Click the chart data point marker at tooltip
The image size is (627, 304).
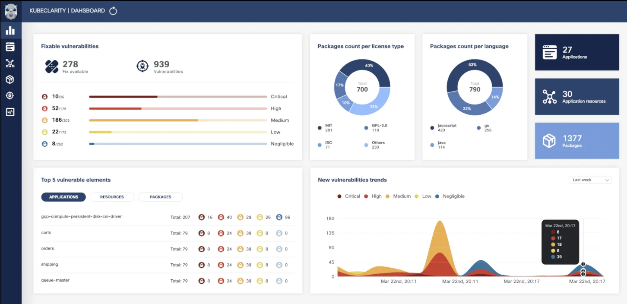[x=583, y=264]
